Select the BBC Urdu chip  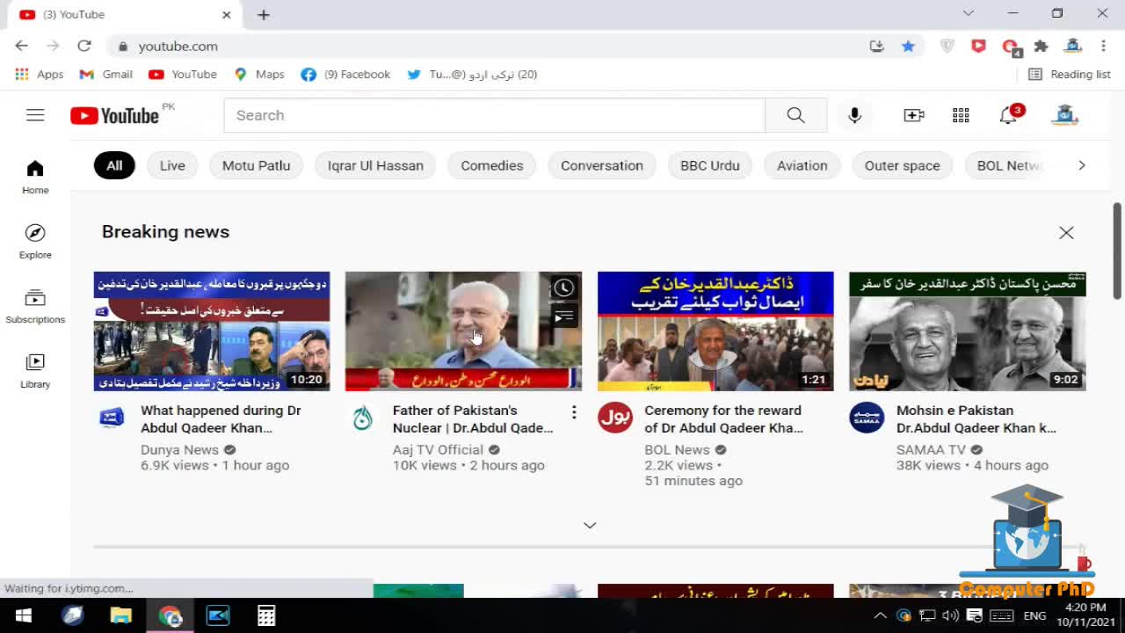click(x=710, y=165)
